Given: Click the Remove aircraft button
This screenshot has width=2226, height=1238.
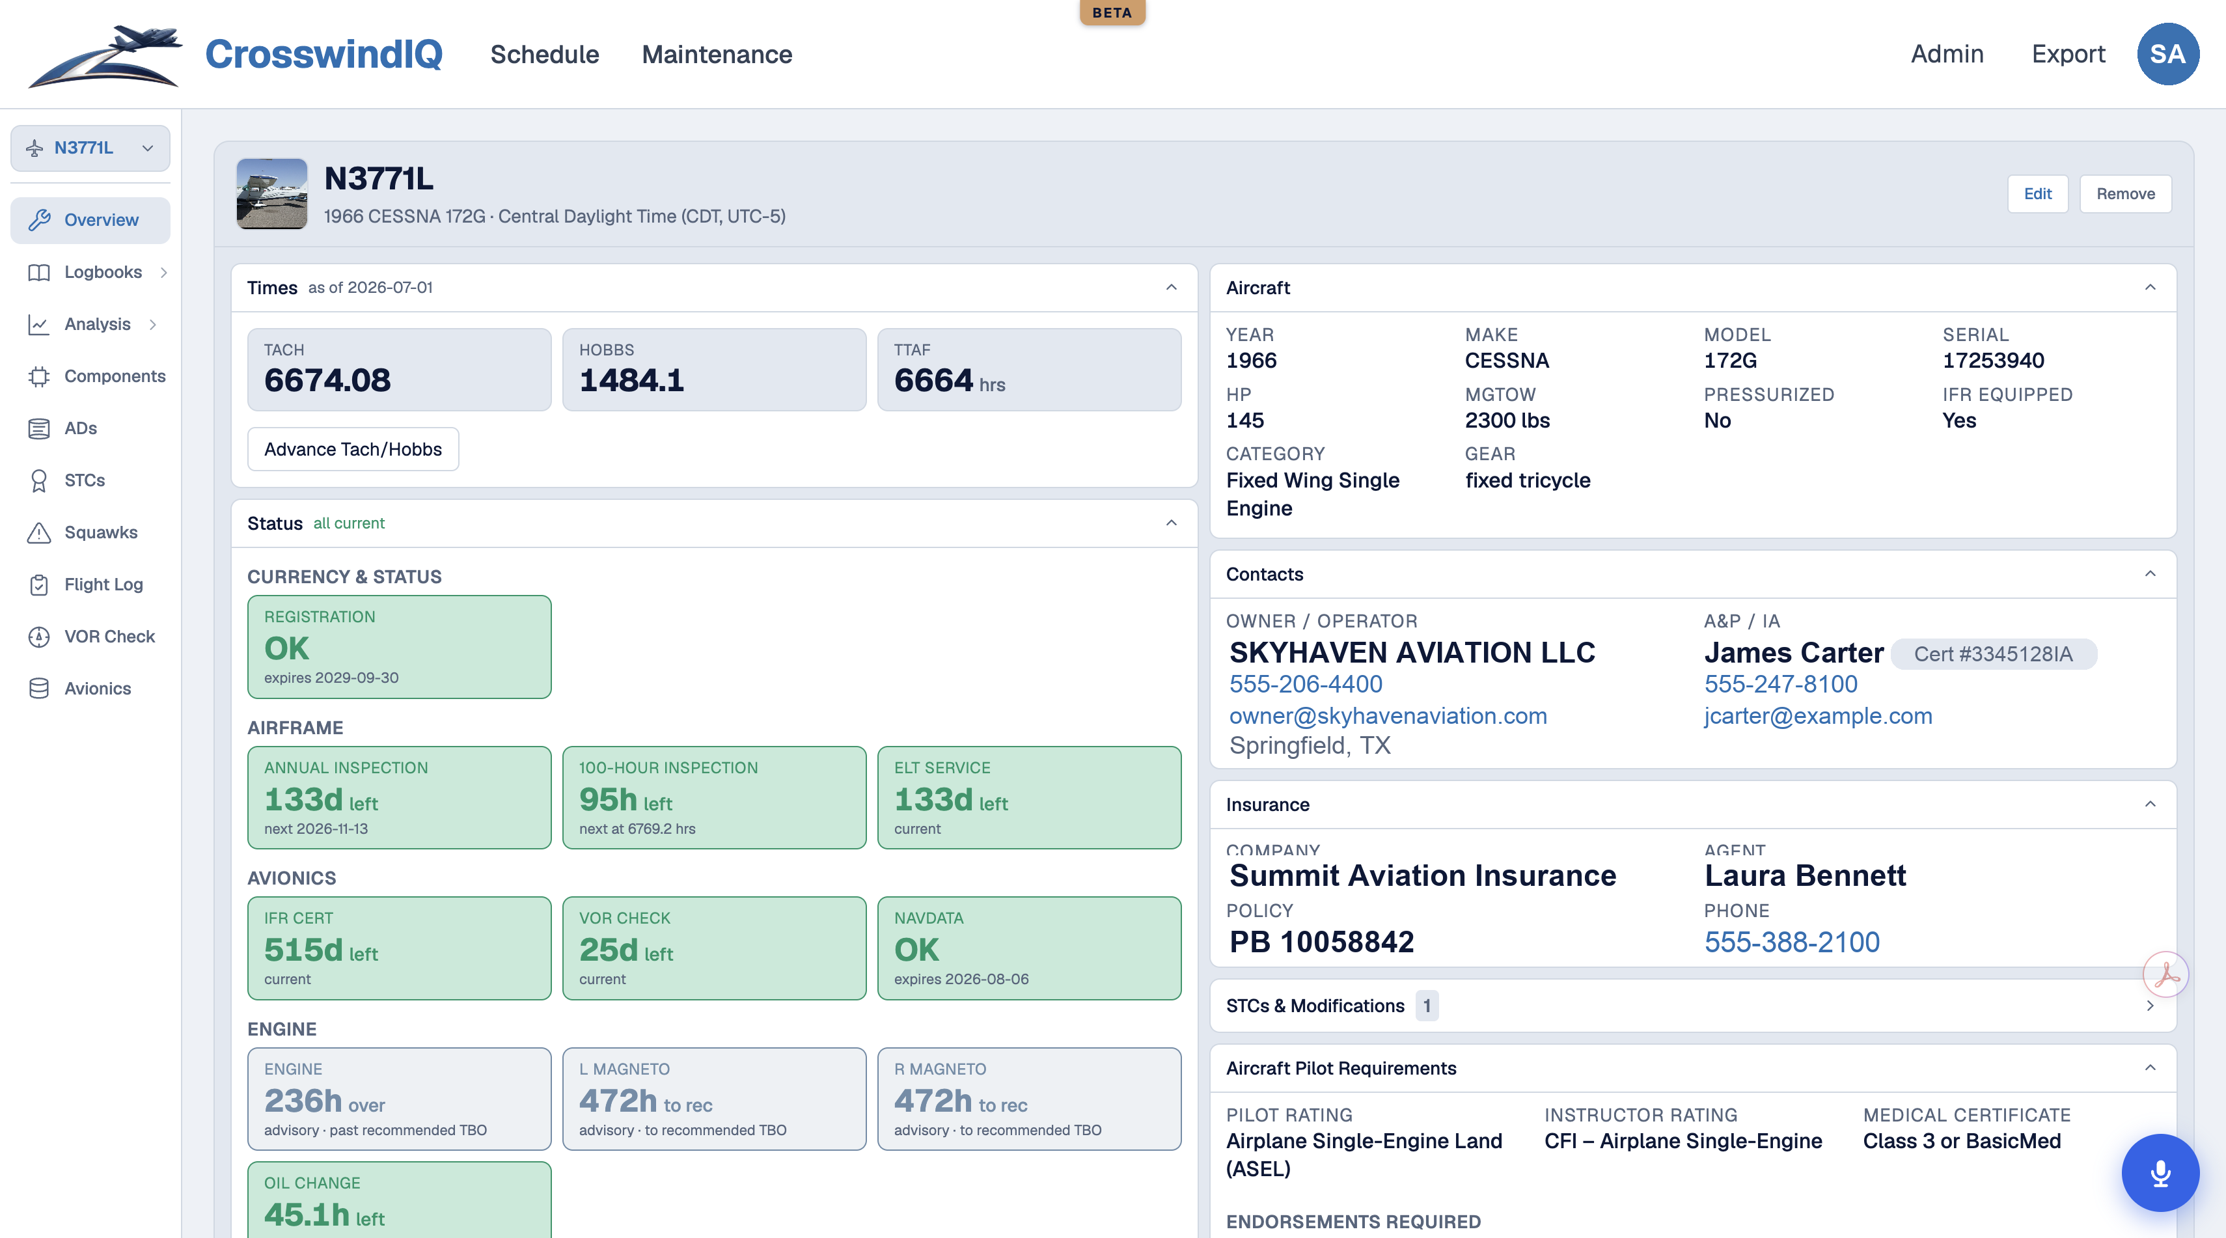Looking at the screenshot, I should (x=2125, y=193).
